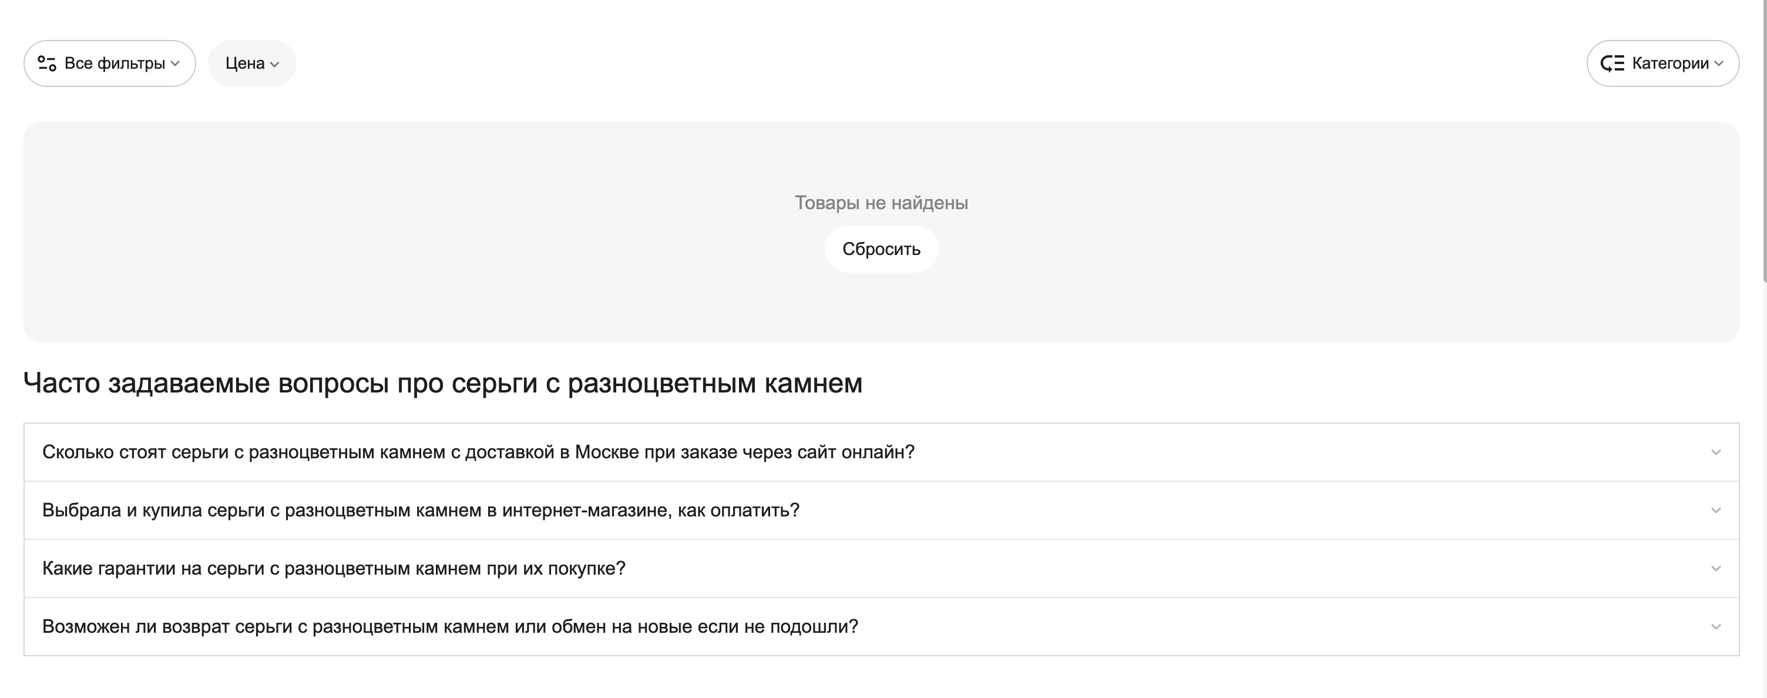Image resolution: width=1767 pixels, height=698 pixels.
Task: Expand the Возможен ли возврат серьги question
Action: pyautogui.click(x=449, y=627)
